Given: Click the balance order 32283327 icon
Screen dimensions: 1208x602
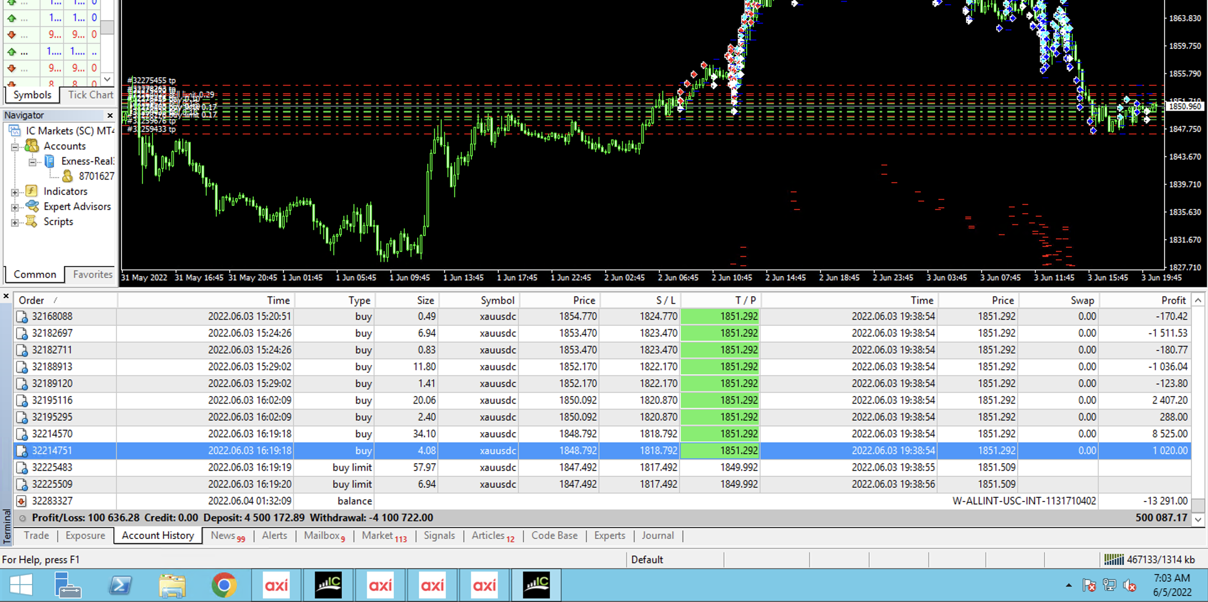Looking at the screenshot, I should tap(21, 501).
